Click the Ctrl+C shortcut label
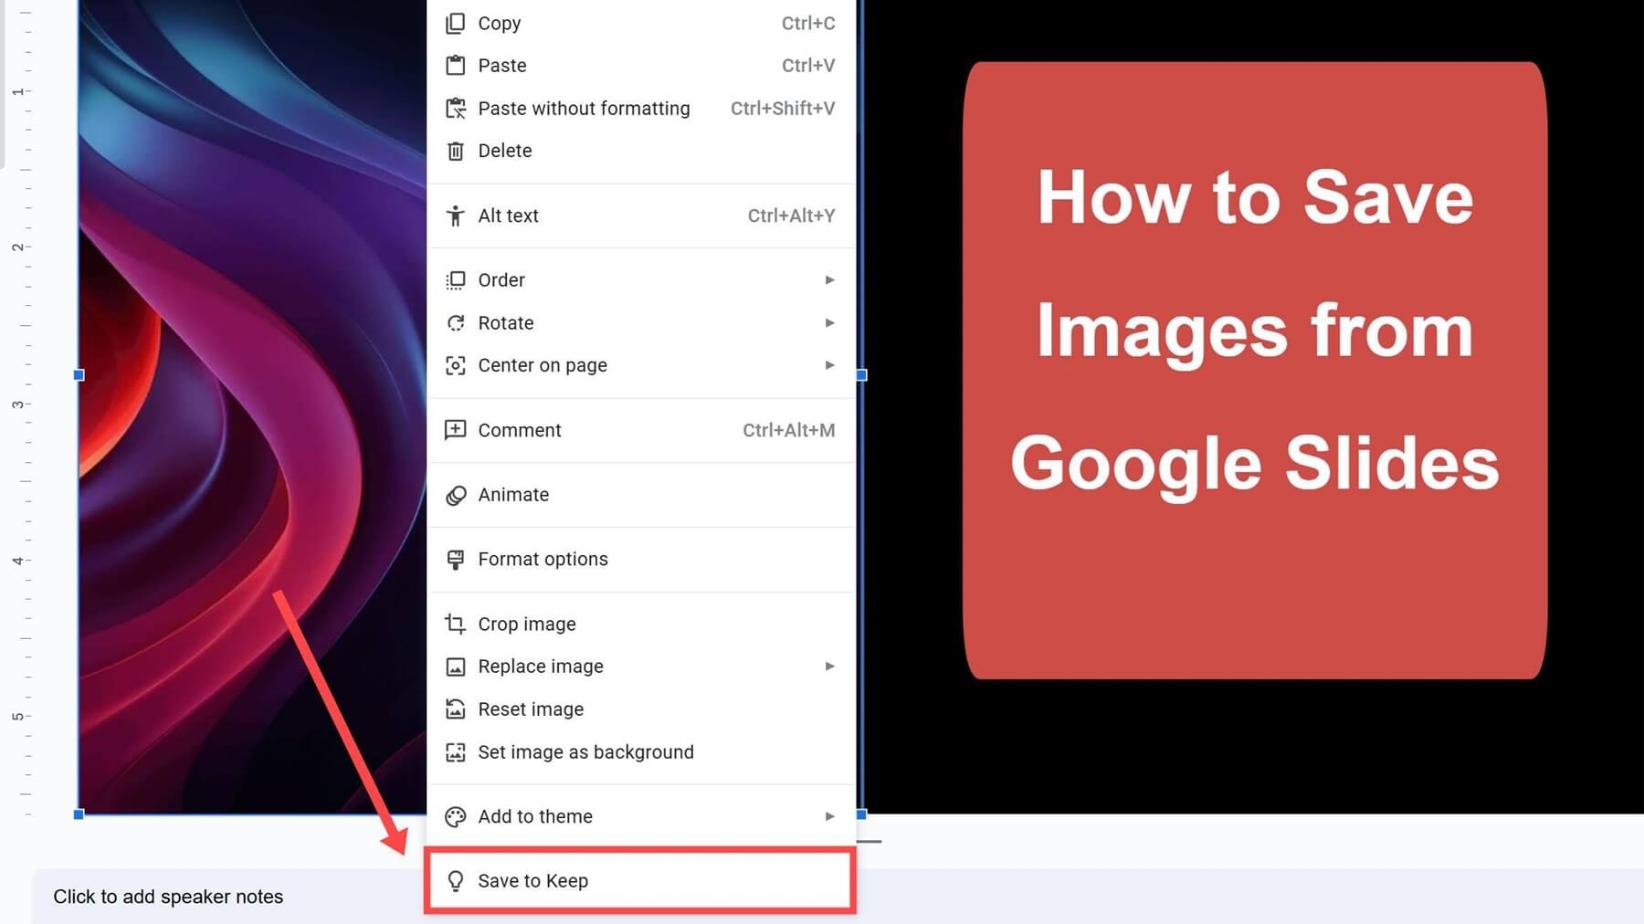 click(808, 23)
